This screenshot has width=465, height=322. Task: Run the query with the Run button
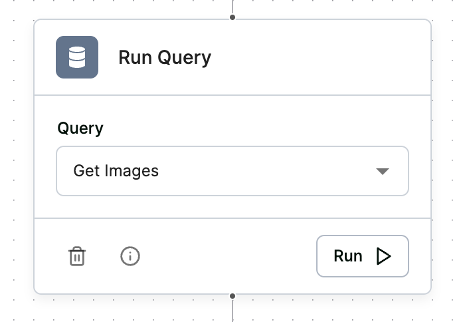pos(362,256)
